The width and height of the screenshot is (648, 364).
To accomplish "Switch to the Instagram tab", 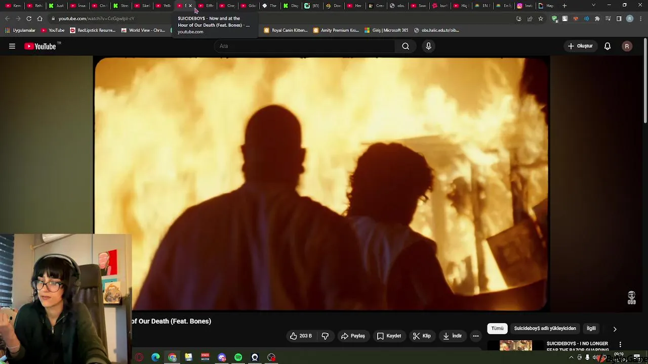I will click(524, 6).
